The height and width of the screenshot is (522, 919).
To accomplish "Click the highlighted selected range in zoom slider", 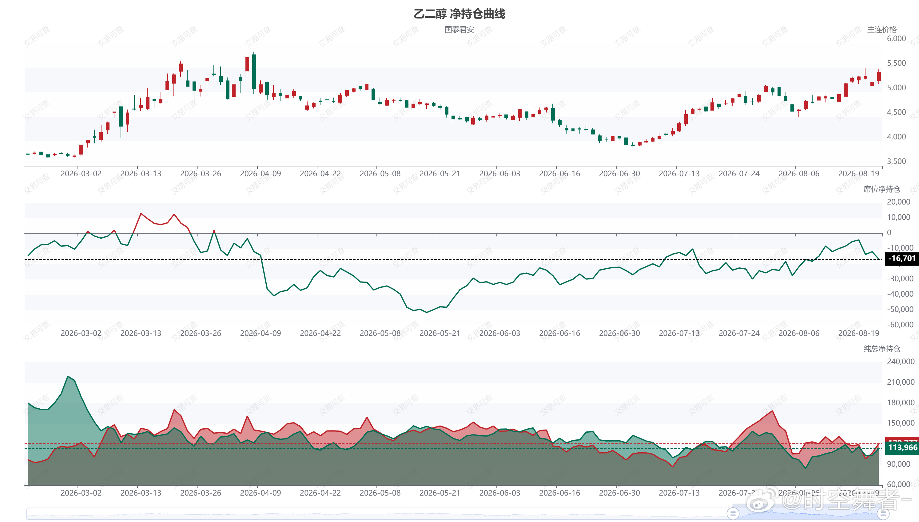I will pyautogui.click(x=808, y=514).
